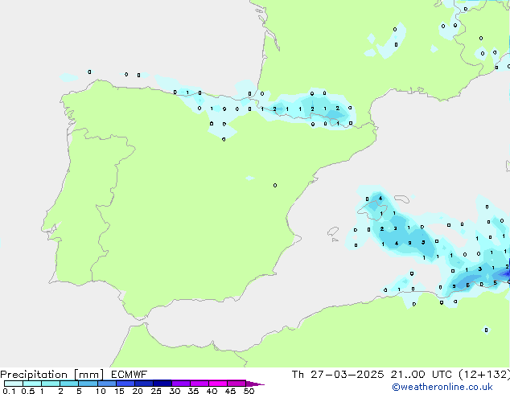Click the 20–25 mm dark blue legend swatch
Screen dimensions: 510x394
143,384
